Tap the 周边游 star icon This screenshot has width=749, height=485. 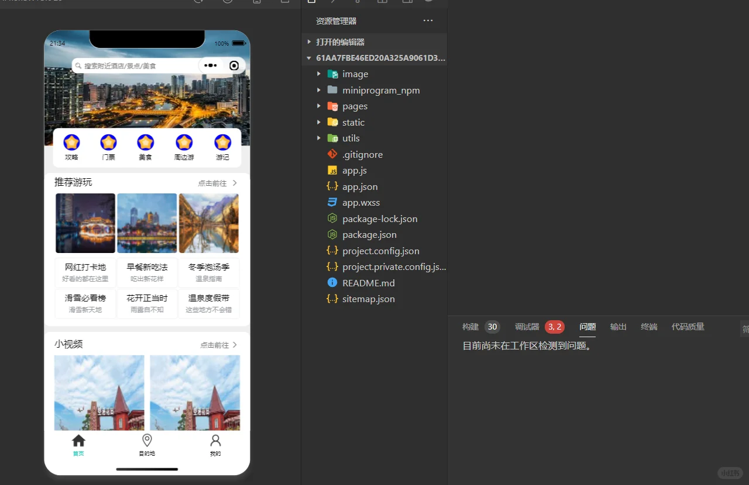[x=184, y=143]
